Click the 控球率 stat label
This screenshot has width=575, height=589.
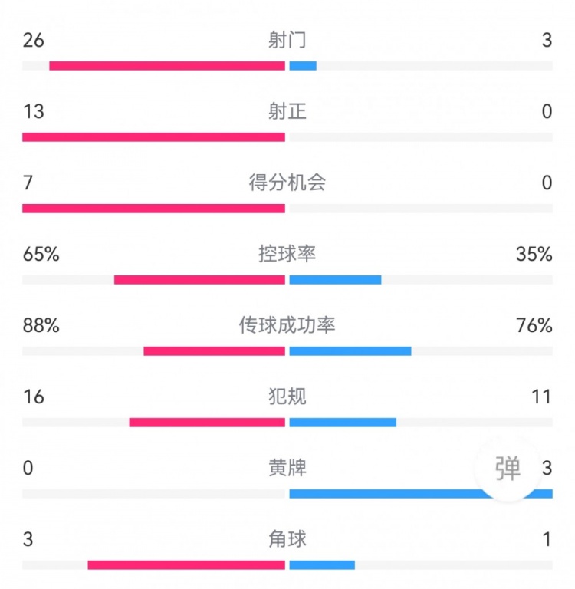(287, 254)
